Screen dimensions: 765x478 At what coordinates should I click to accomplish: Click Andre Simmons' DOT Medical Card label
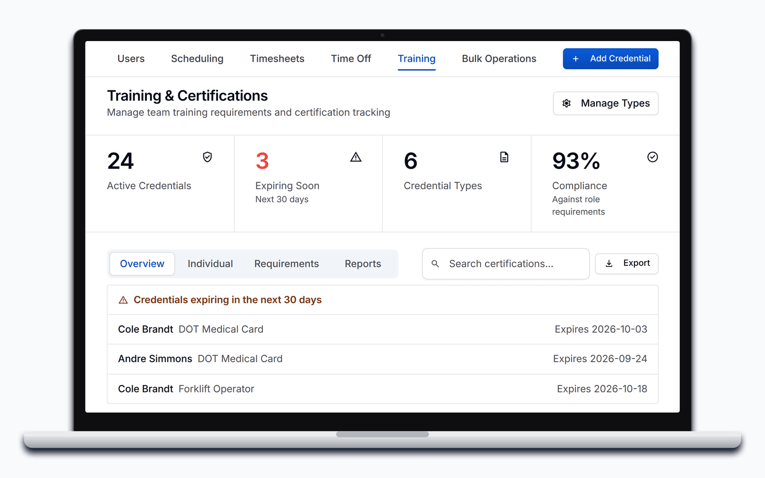pos(240,359)
